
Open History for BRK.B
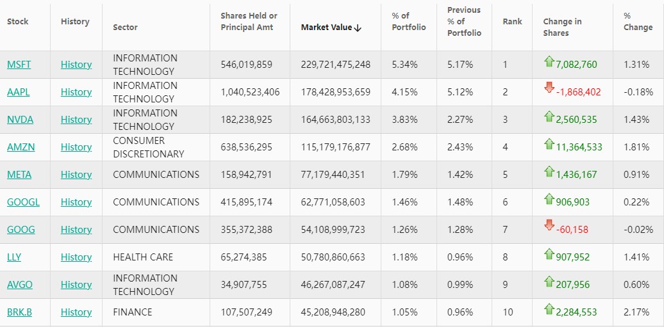(76, 312)
